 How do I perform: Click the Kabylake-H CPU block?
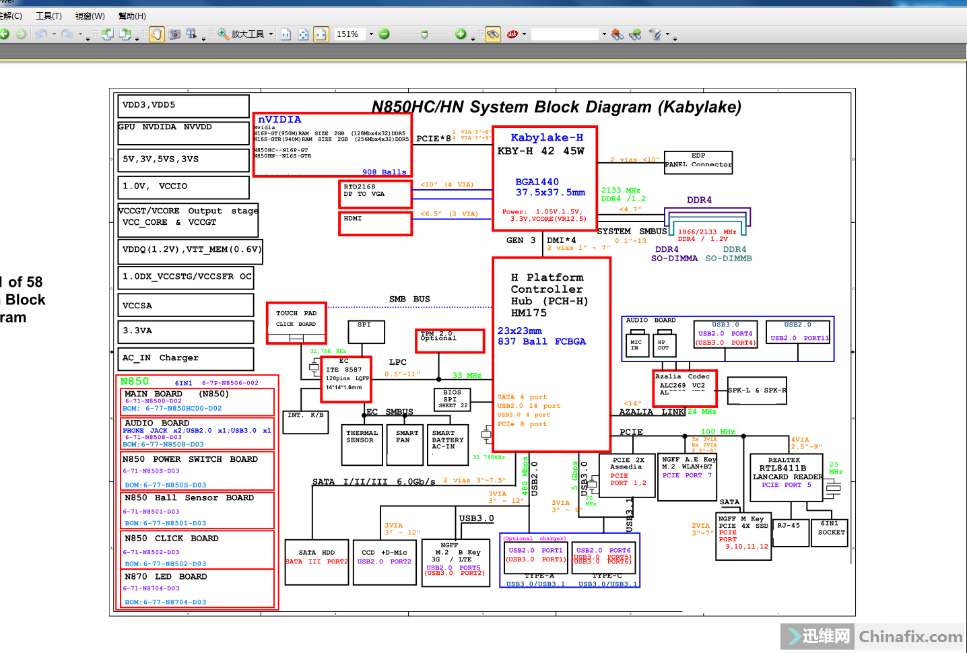tap(545, 178)
